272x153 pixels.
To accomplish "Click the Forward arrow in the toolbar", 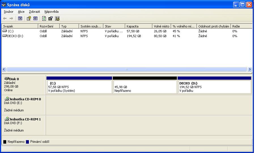I will tap(11, 18).
